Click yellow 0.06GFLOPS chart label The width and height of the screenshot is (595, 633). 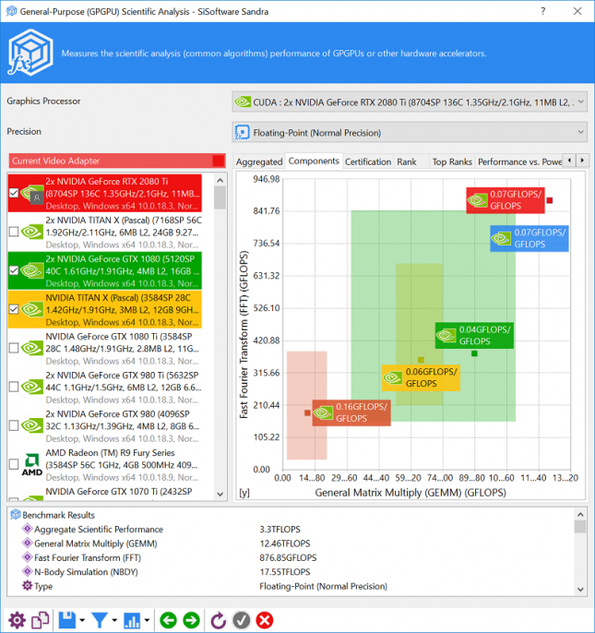pos(421,377)
